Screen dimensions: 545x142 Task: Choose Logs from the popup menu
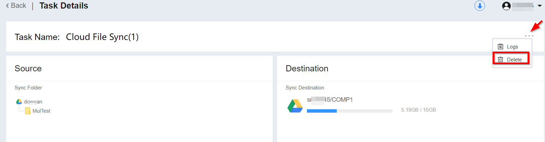tap(512, 47)
